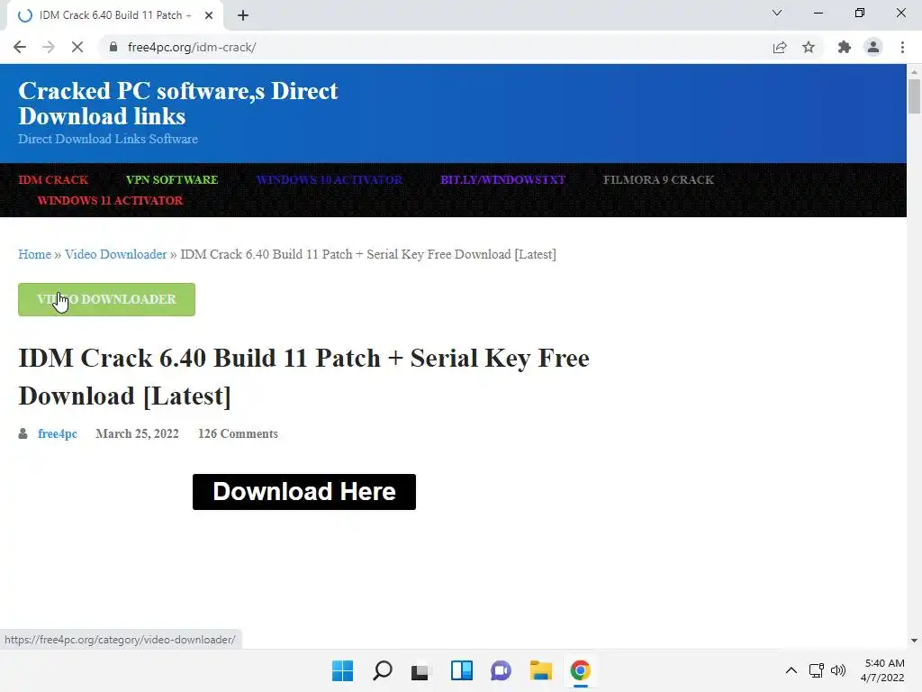The height and width of the screenshot is (692, 922).
Task: Open taskbar Search magnifier
Action: pos(382,670)
